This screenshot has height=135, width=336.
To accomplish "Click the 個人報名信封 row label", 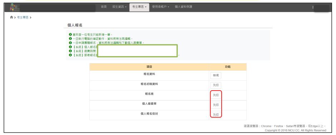I will point(149,113).
